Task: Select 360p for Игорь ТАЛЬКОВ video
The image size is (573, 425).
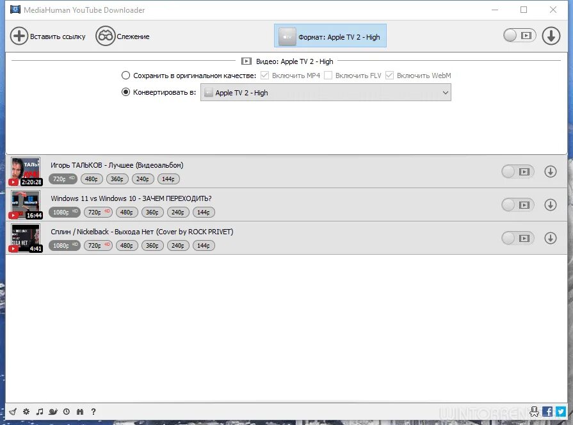Action: 117,179
